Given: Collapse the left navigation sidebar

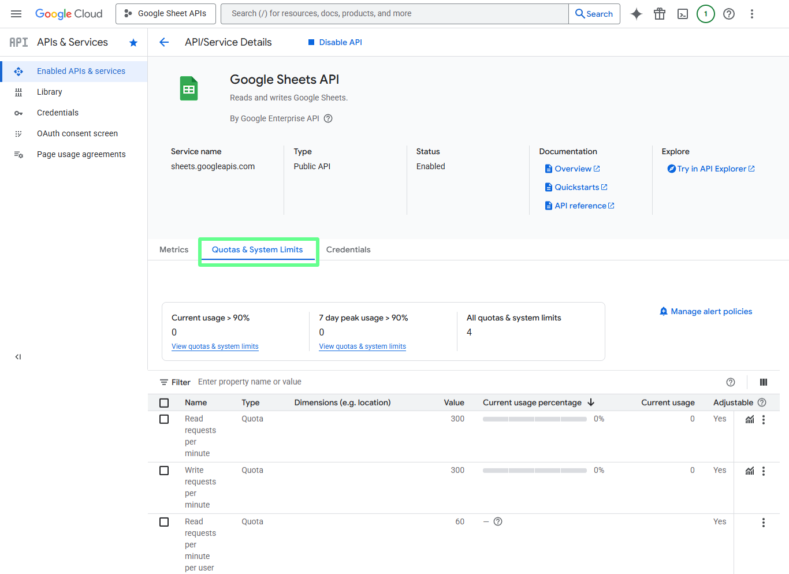Looking at the screenshot, I should click(x=18, y=356).
